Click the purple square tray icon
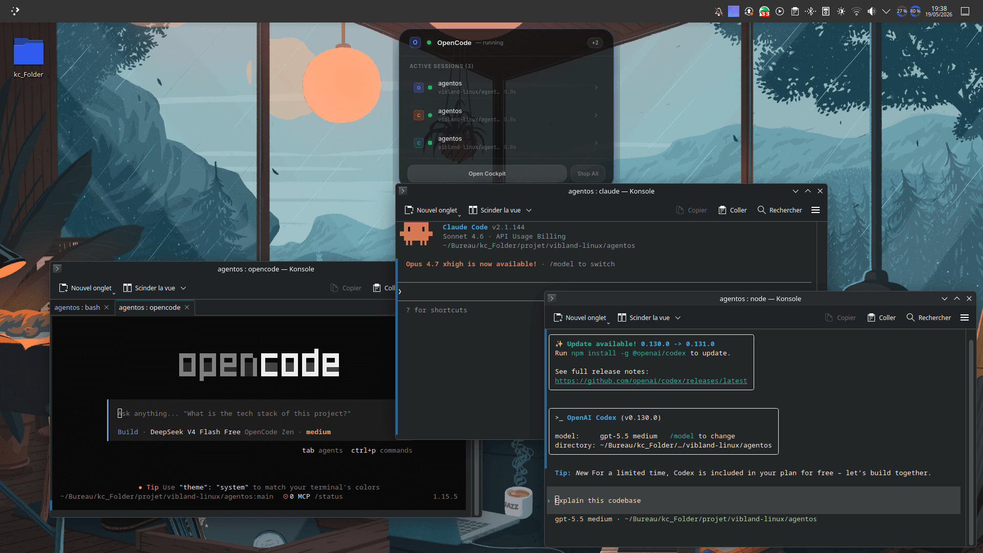Viewport: 983px width, 553px height. click(x=734, y=11)
